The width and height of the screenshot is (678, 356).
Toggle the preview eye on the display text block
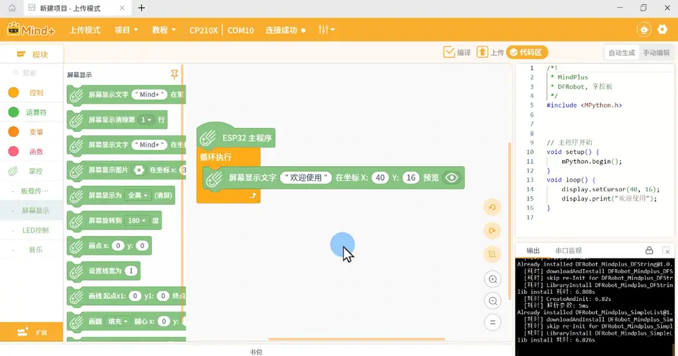[451, 178]
